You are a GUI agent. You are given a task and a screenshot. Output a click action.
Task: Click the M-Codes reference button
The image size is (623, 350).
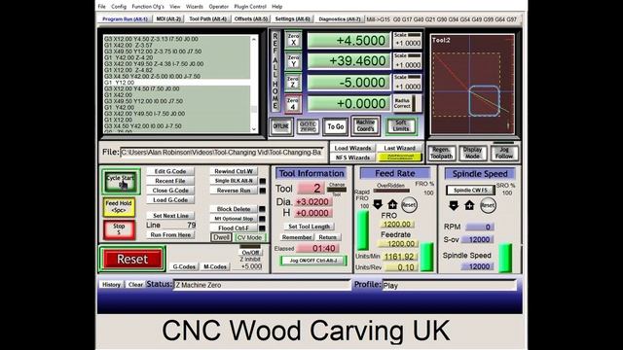(215, 266)
